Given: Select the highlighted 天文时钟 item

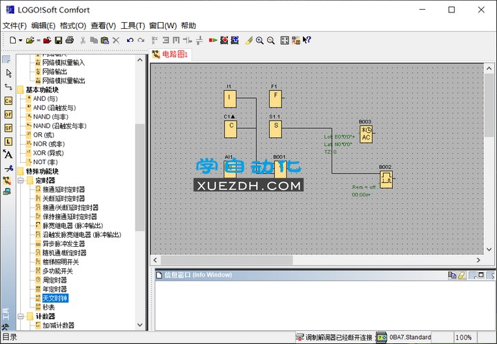Looking at the screenshot, I should coord(55,298).
